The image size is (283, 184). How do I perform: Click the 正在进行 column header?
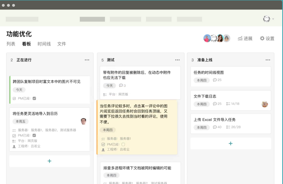24,60
